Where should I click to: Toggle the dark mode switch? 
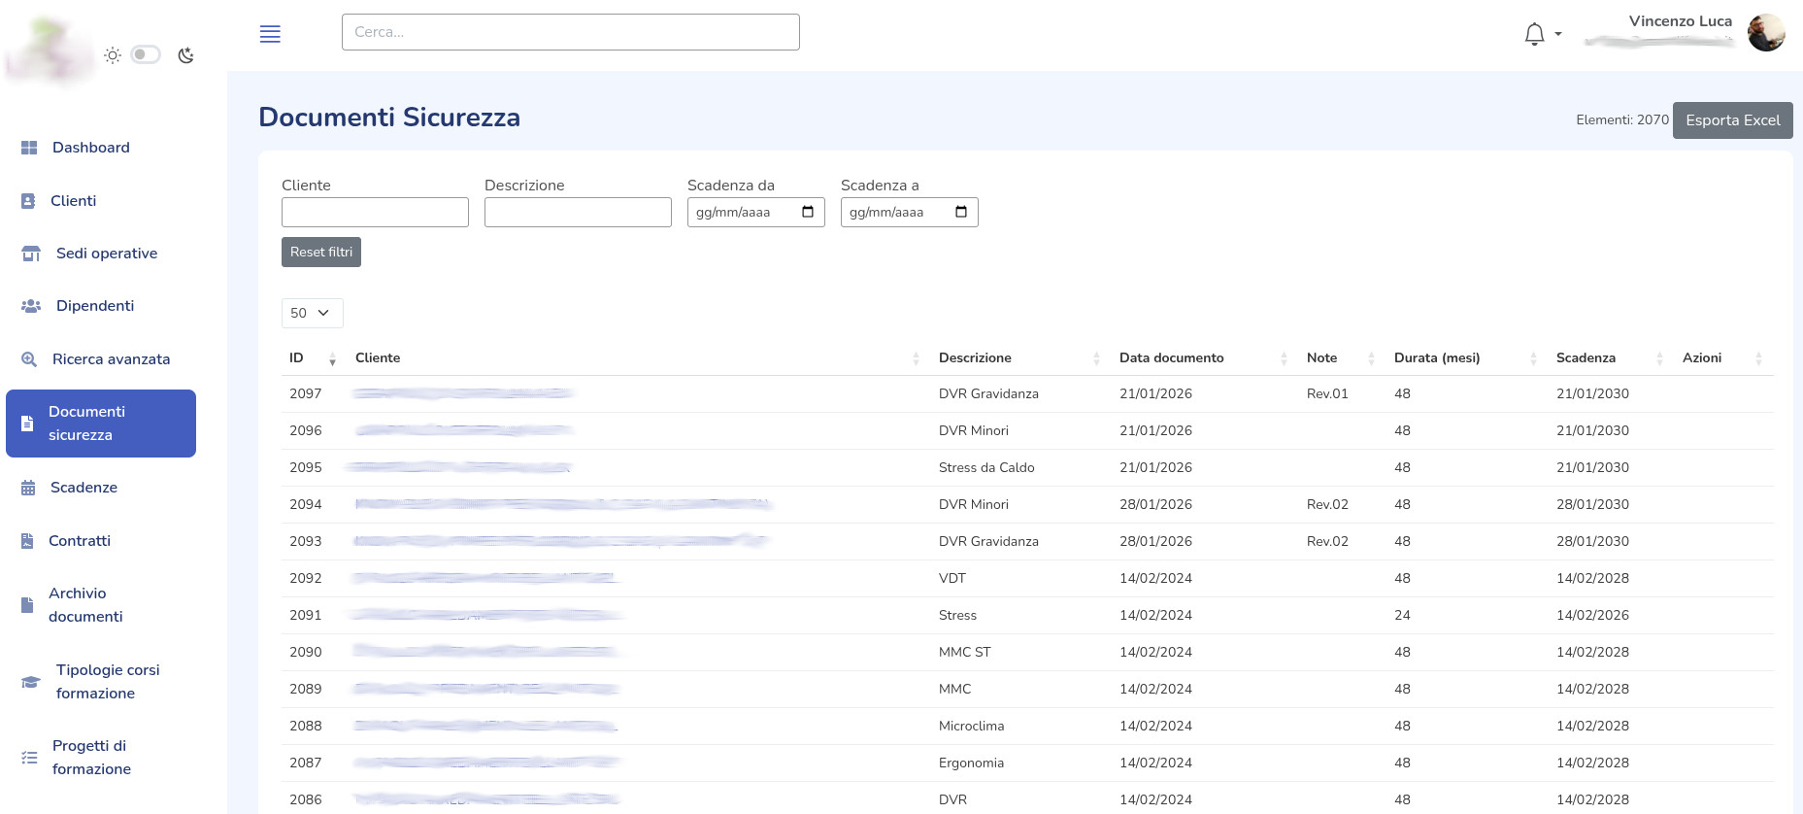coord(146,54)
